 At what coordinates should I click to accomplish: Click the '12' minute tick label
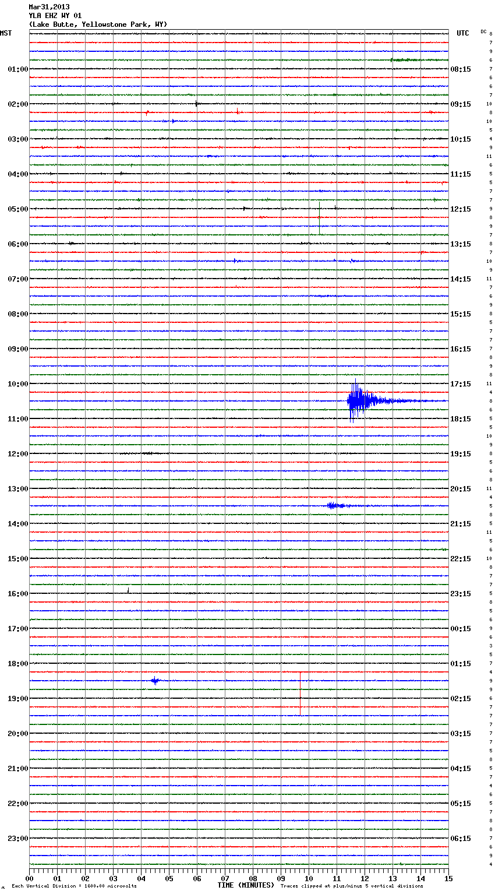point(365,878)
